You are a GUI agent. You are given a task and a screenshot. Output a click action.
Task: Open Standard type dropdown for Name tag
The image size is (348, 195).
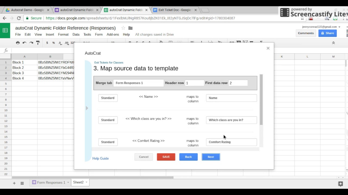[108, 98]
